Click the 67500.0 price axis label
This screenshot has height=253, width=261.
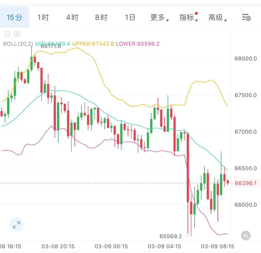click(x=246, y=95)
